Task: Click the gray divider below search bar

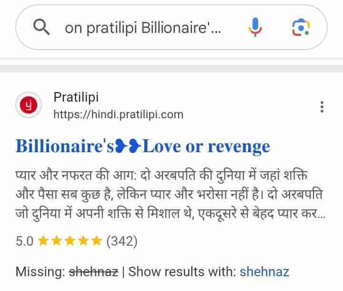Action: [x=171, y=69]
